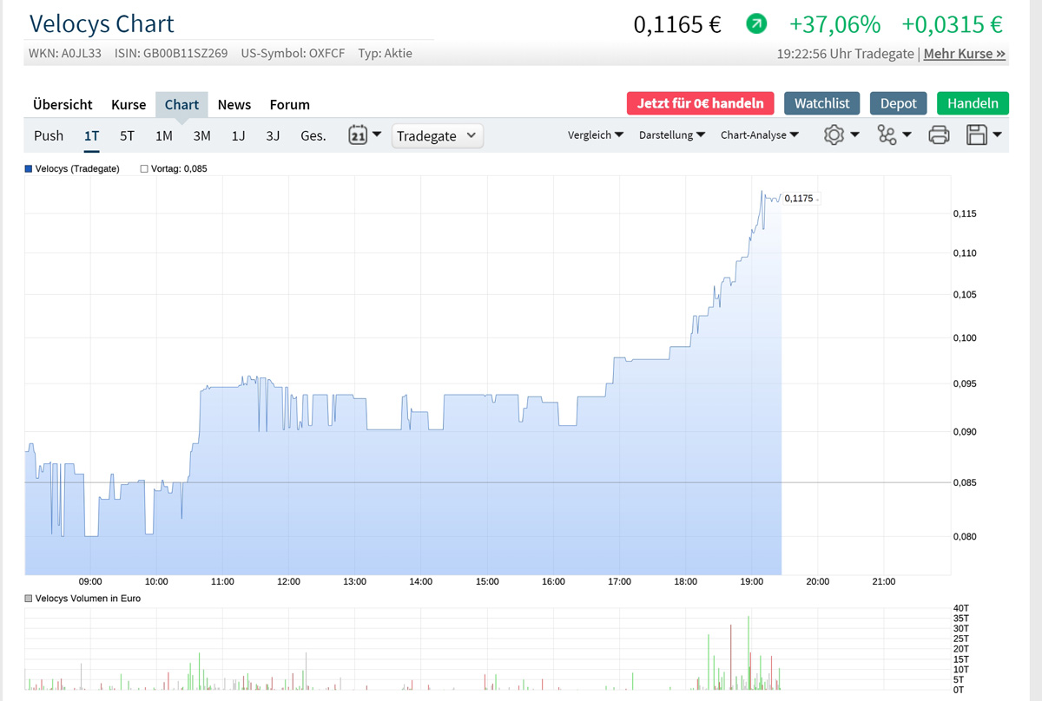Click the +37,06% change value
The height and width of the screenshot is (701, 1042).
pos(834,24)
